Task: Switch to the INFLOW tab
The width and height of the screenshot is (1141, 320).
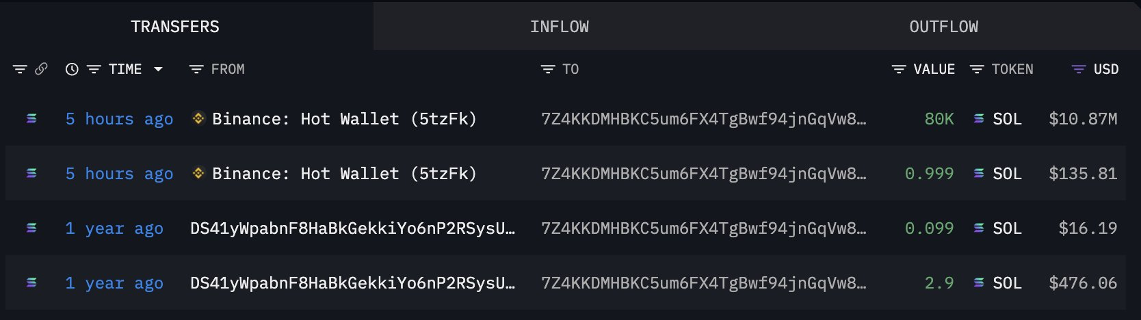Action: (559, 27)
